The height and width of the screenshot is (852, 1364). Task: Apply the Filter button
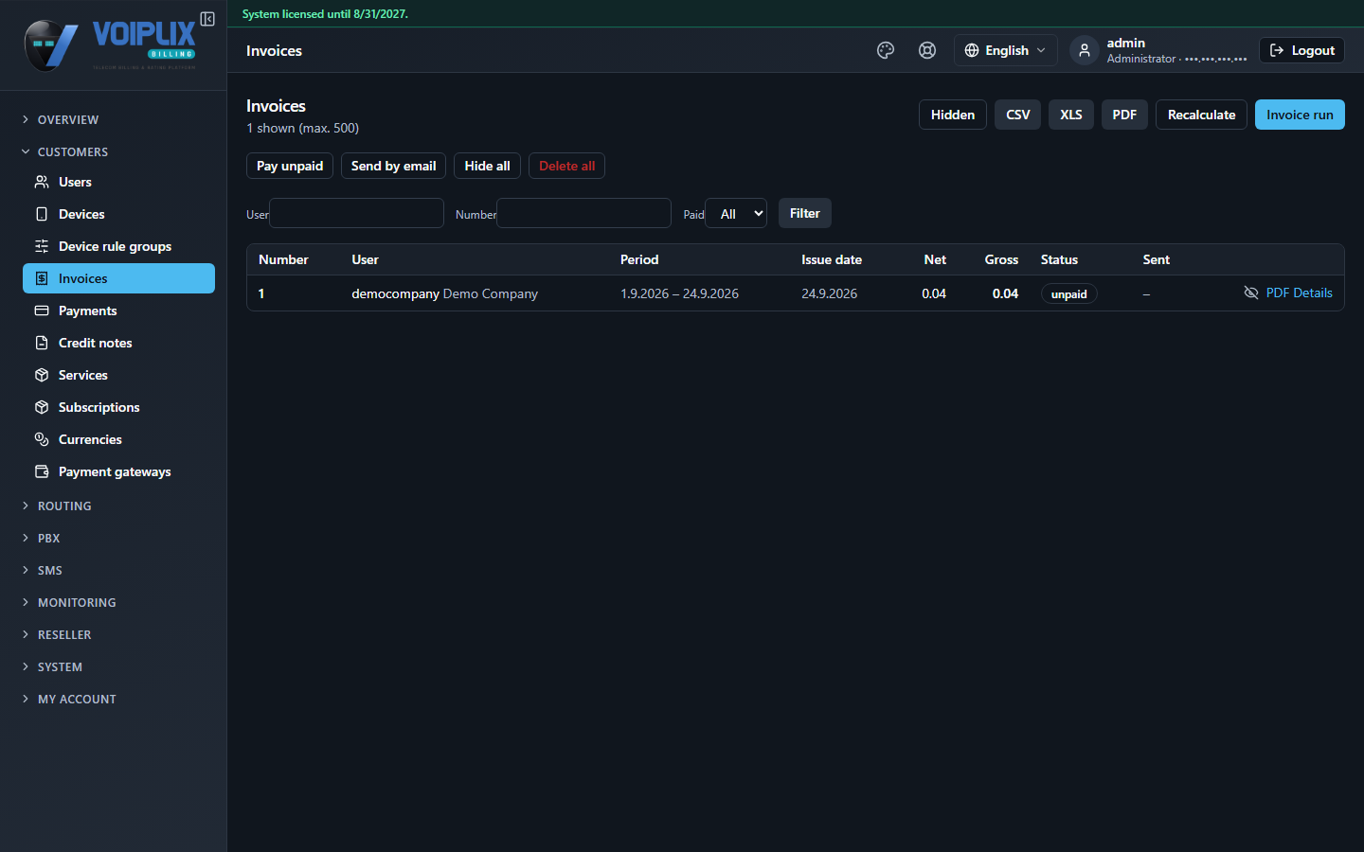[805, 213]
